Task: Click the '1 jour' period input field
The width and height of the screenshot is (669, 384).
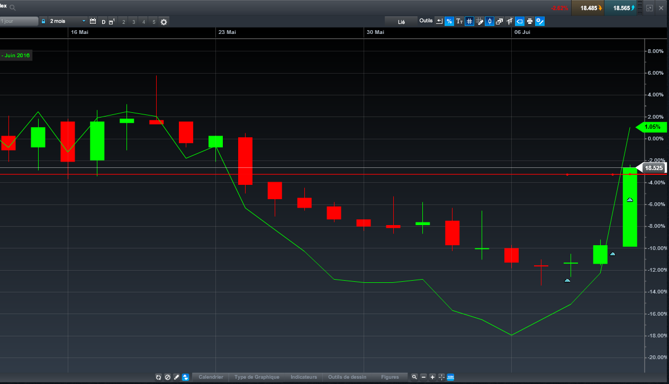Action: click(x=19, y=21)
